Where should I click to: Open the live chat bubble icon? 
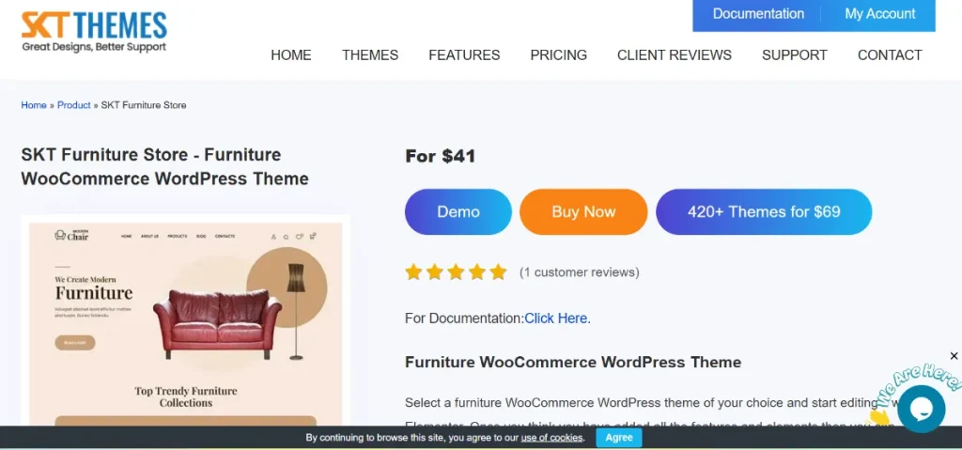(921, 409)
